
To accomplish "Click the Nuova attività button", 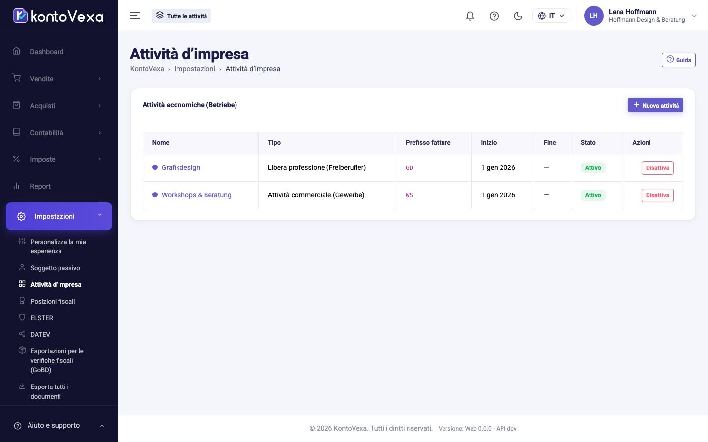I will coord(655,105).
